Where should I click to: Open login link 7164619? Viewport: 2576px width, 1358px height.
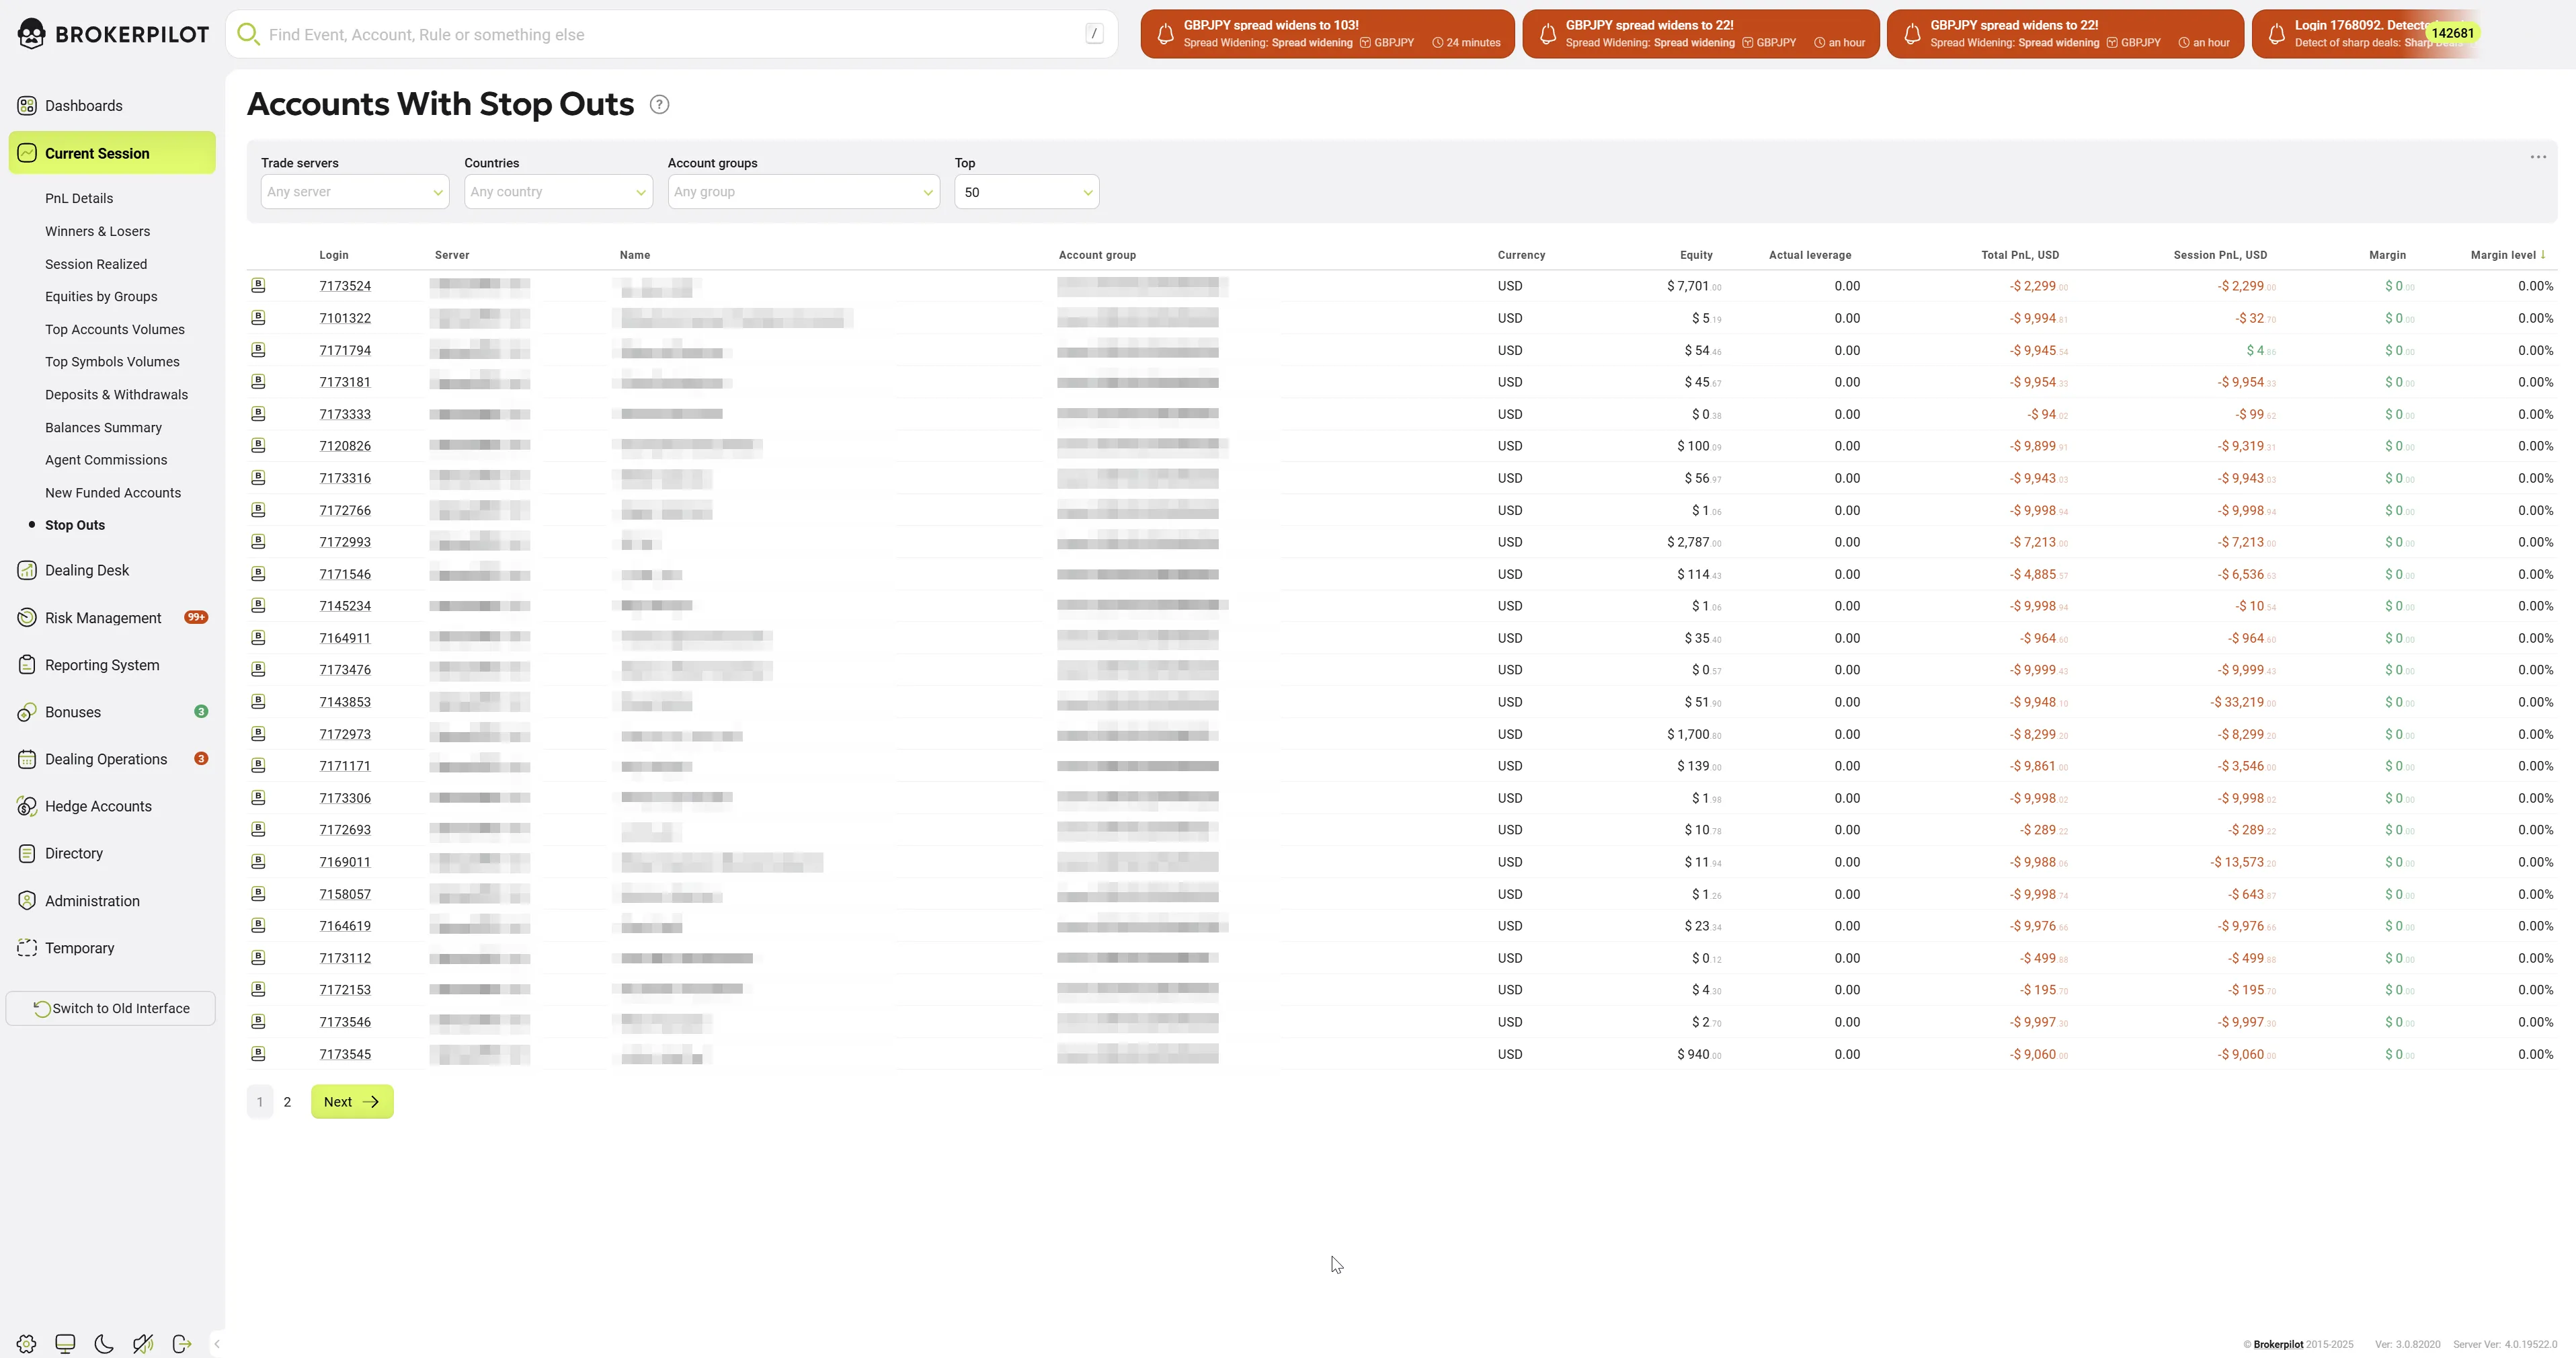(x=345, y=926)
